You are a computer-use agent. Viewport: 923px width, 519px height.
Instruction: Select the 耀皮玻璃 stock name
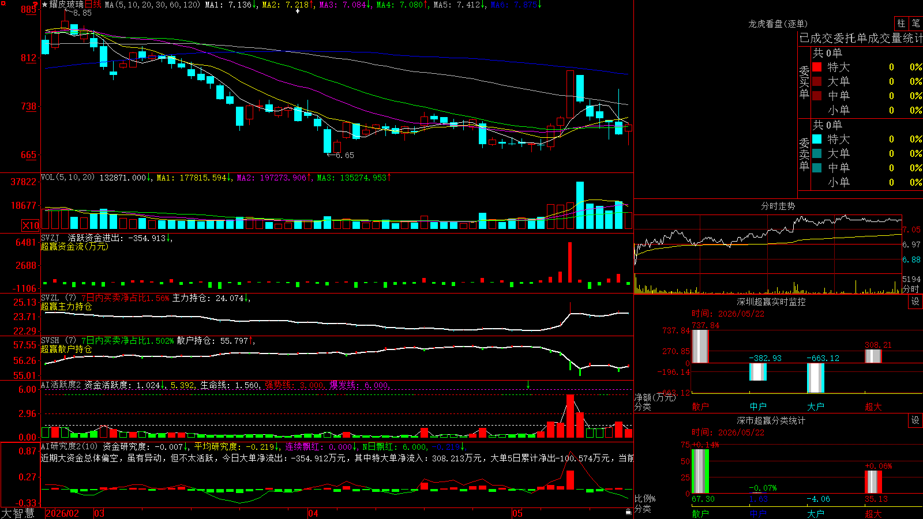click(x=66, y=5)
